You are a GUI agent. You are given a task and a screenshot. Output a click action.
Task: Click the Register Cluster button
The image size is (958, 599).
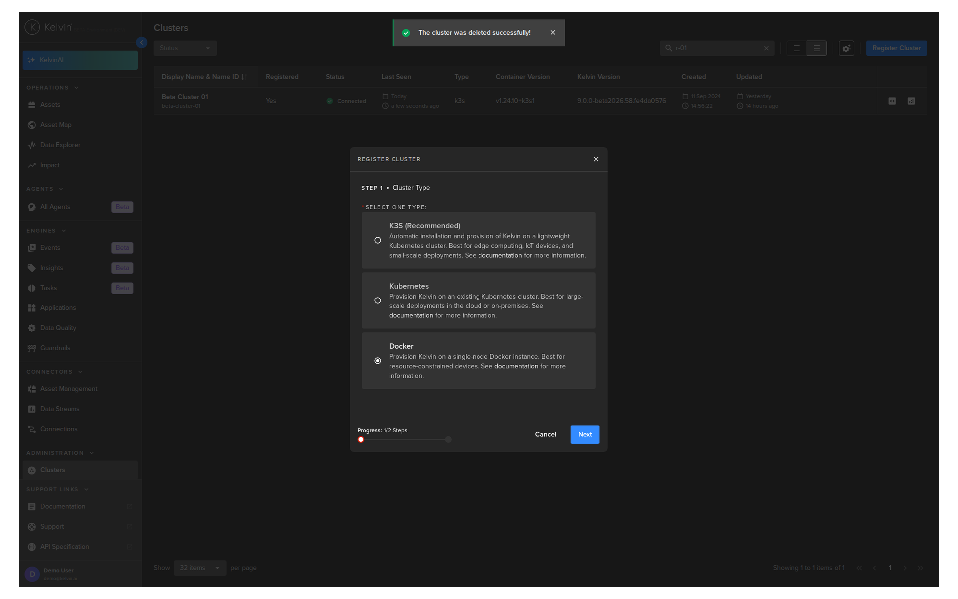pyautogui.click(x=896, y=48)
